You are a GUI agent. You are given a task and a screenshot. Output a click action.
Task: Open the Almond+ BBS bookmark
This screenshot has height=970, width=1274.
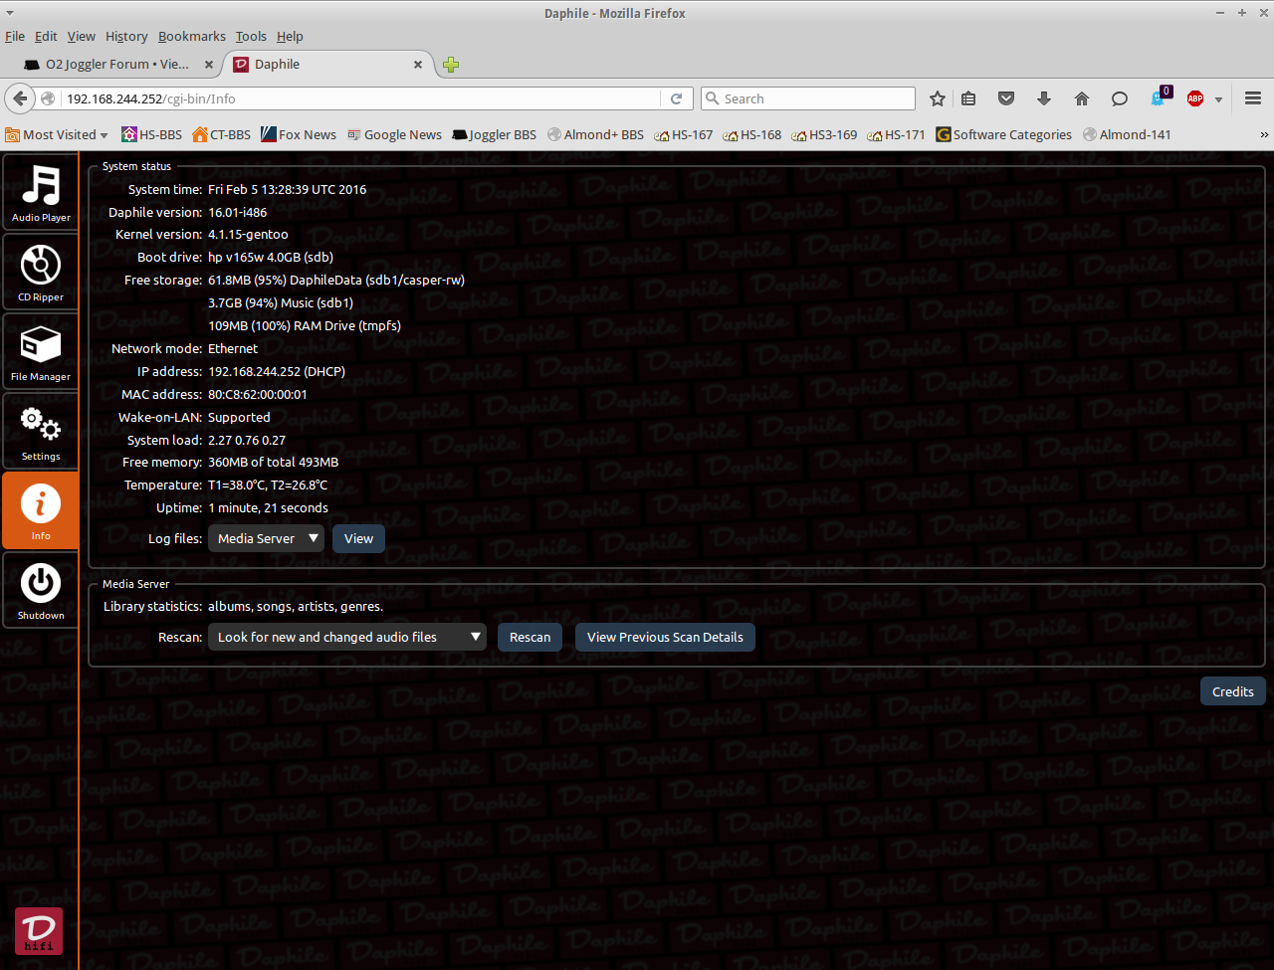[595, 134]
